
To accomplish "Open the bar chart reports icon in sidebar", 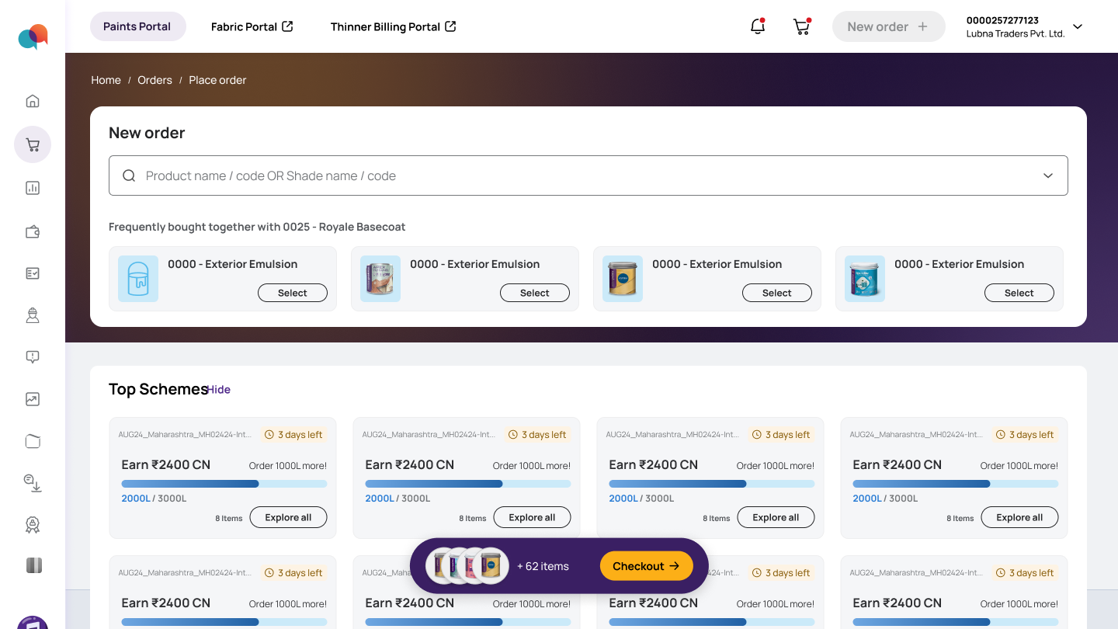I will [x=33, y=188].
